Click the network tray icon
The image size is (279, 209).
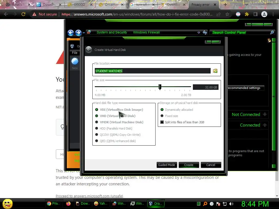coord(225,204)
